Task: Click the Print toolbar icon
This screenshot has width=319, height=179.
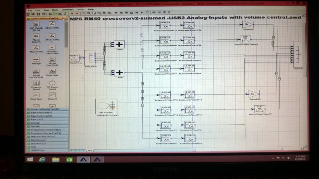Action: tap(44, 14)
